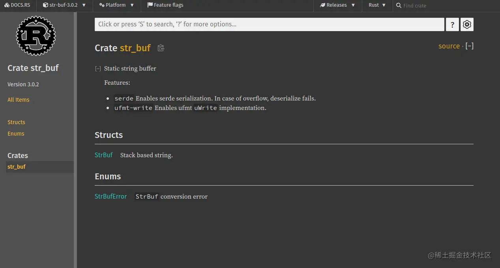Click the 'Stack based string.' description

pos(146,155)
